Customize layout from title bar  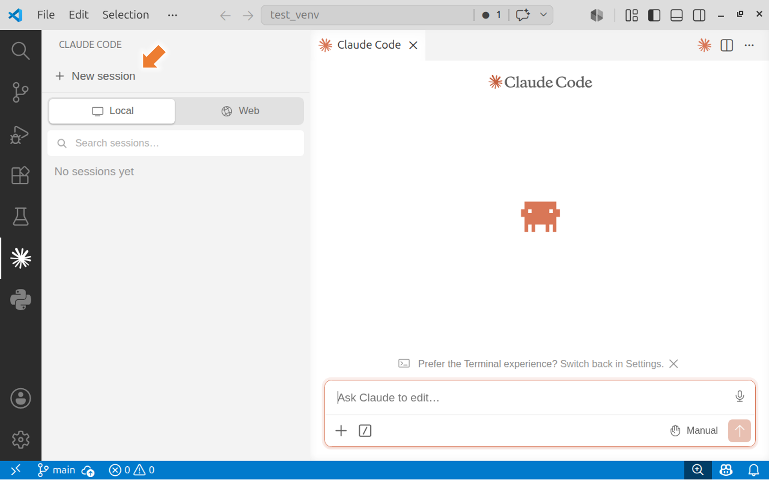(631, 15)
